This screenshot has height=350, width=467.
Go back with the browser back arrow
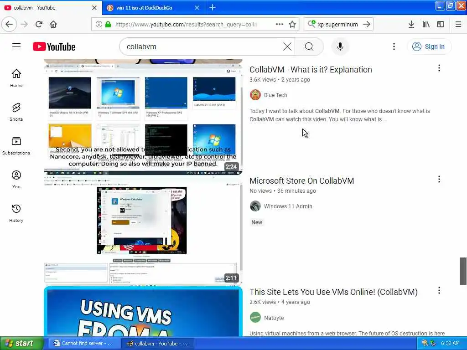click(9, 24)
